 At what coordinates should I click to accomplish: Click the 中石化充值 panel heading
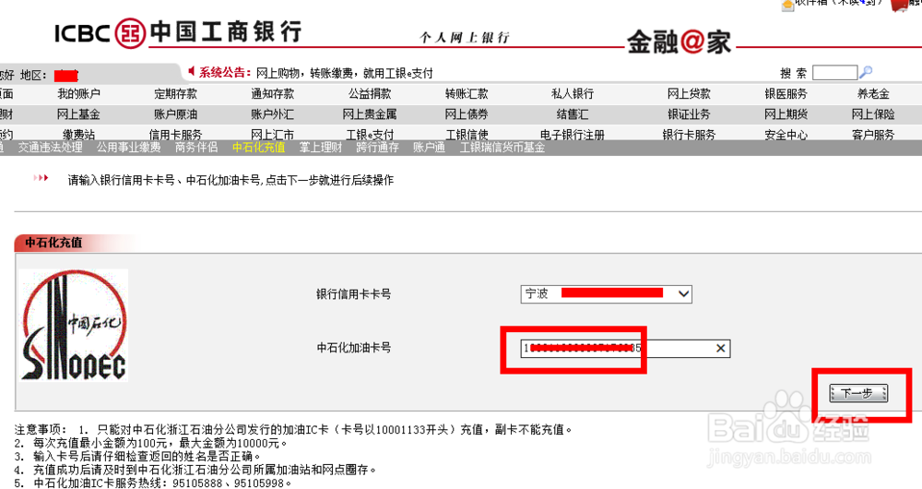tap(53, 243)
